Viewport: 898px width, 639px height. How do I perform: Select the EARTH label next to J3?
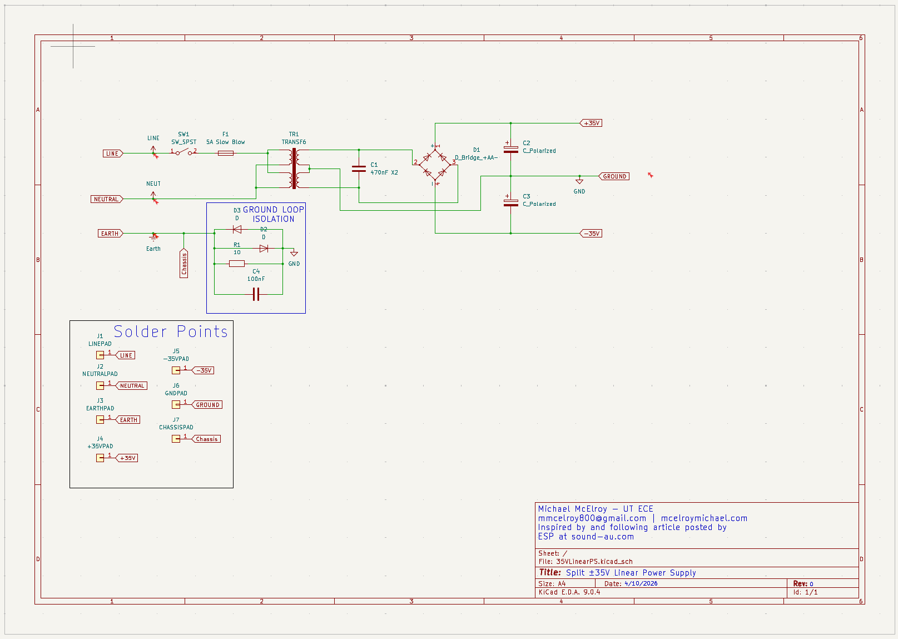tap(128, 420)
